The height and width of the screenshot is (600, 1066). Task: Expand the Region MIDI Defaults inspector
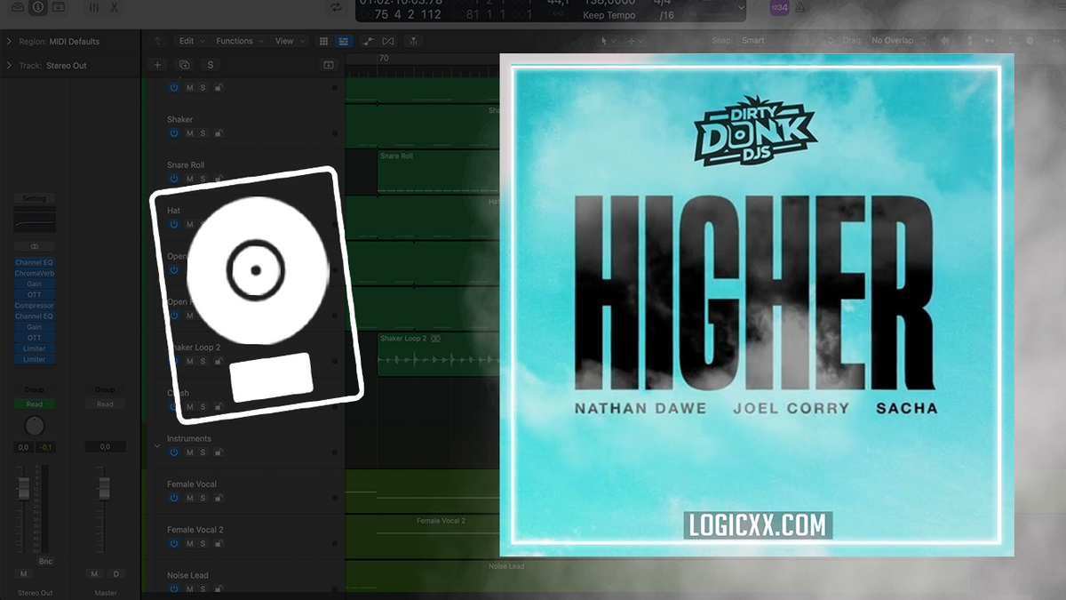pos(8,40)
